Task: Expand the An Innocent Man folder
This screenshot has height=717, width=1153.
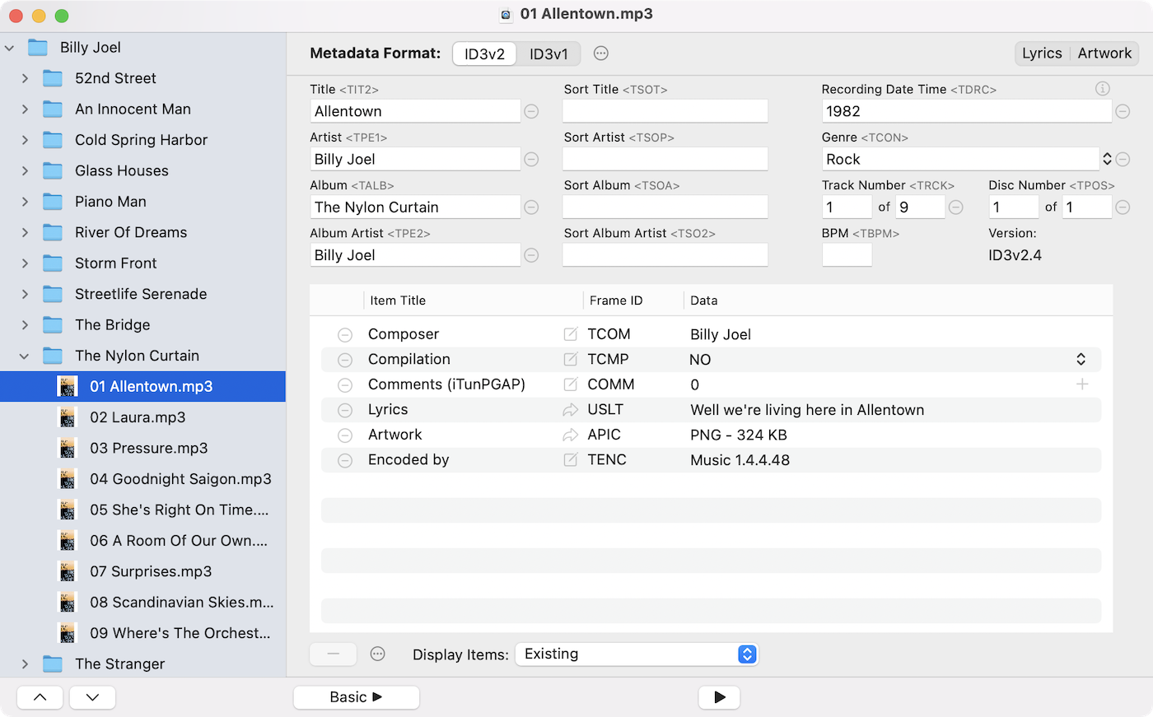Action: [x=25, y=109]
